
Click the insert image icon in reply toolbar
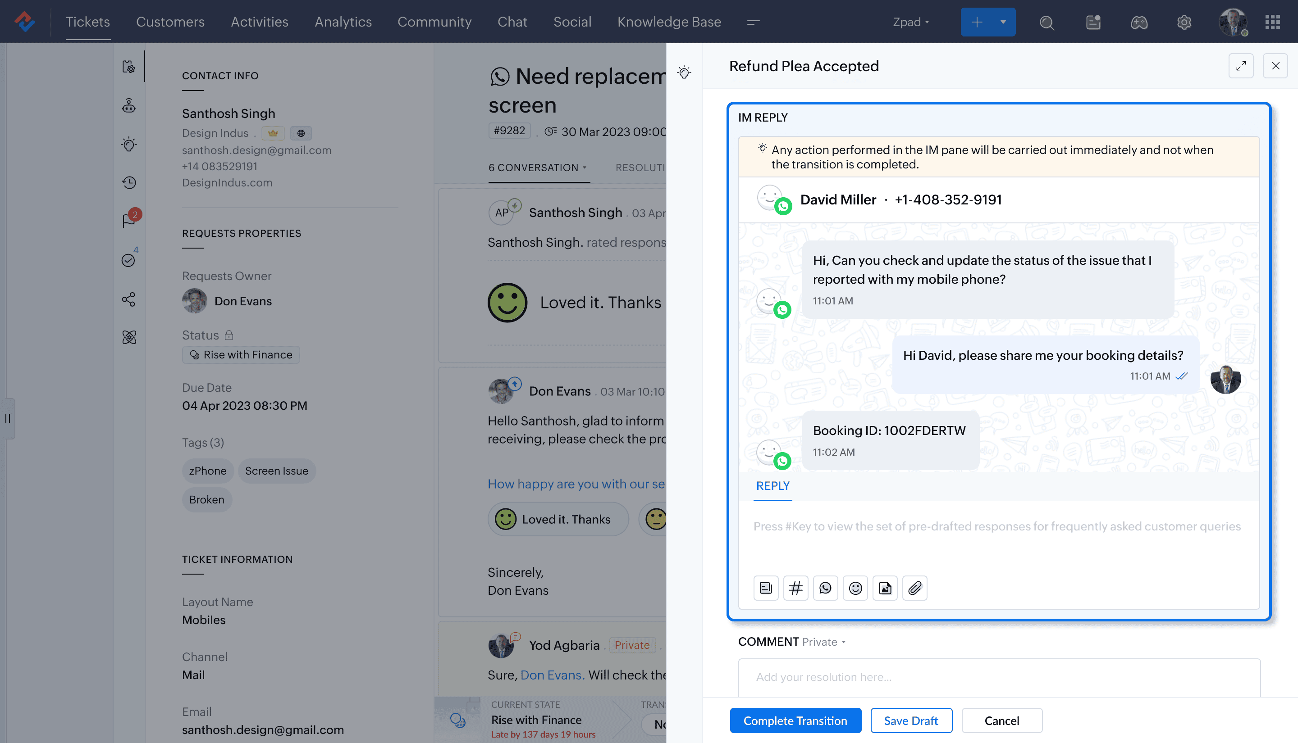point(885,588)
